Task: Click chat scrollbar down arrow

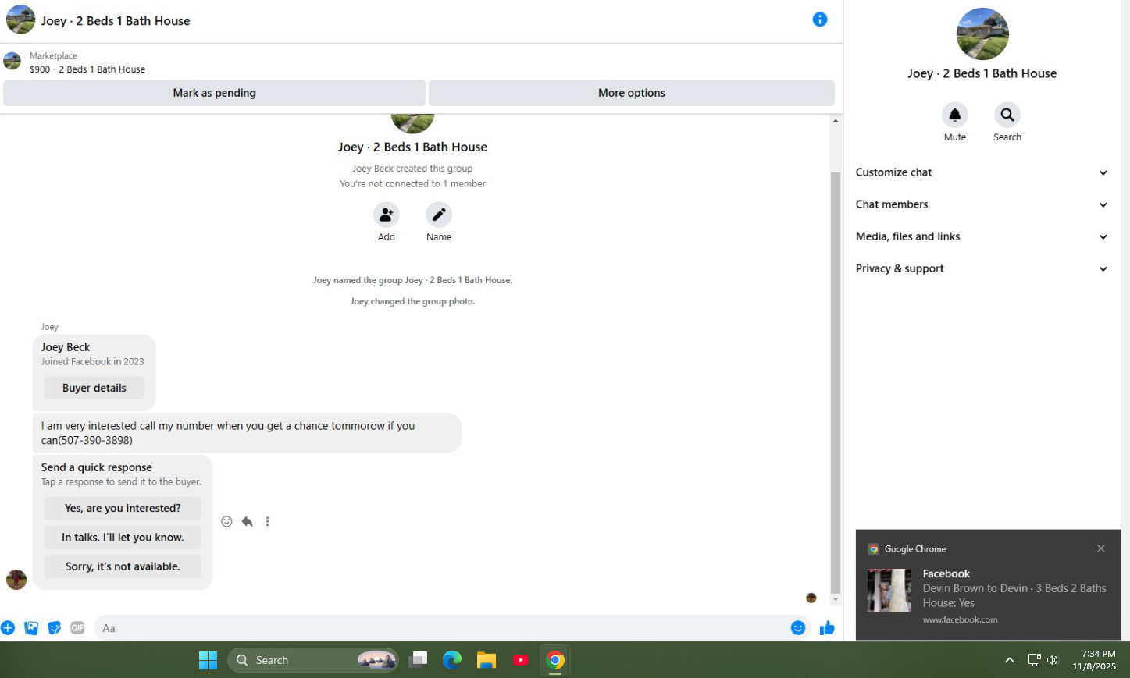Action: 836,599
